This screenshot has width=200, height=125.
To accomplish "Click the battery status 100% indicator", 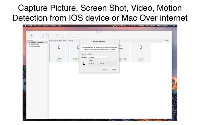I will pyautogui.click(x=141, y=26).
